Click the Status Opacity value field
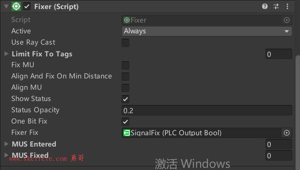Image resolution: width=300 pixels, height=170 pixels. pos(207,110)
